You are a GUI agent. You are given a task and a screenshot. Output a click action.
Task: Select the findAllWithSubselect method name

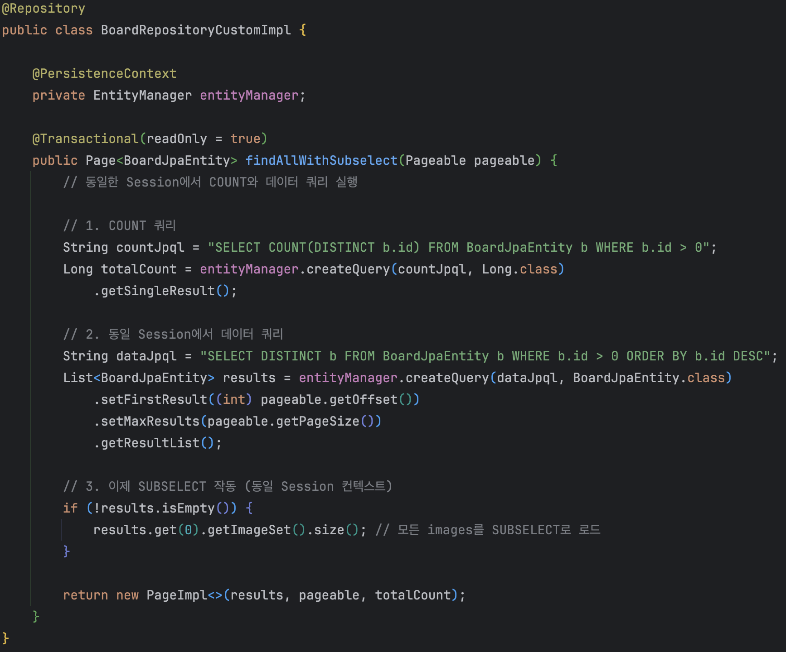[x=321, y=161]
